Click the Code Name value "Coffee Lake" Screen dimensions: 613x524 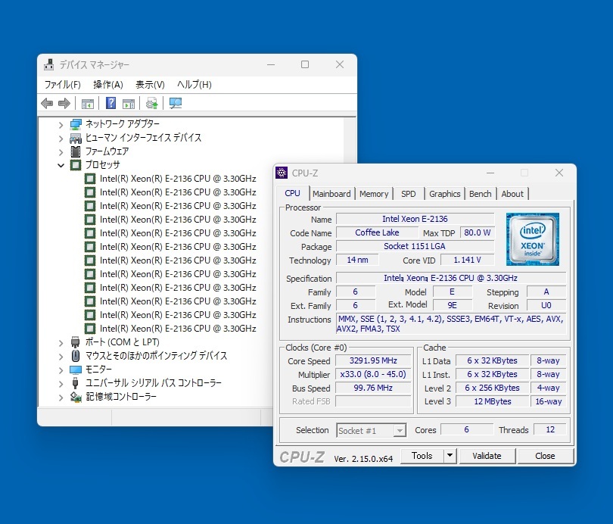tap(378, 232)
